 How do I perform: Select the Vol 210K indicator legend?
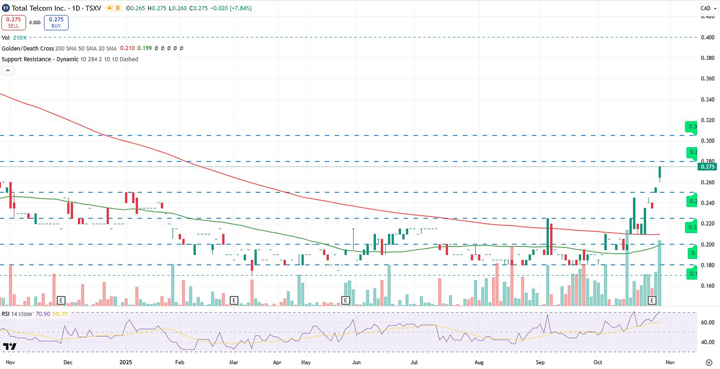tap(15, 38)
